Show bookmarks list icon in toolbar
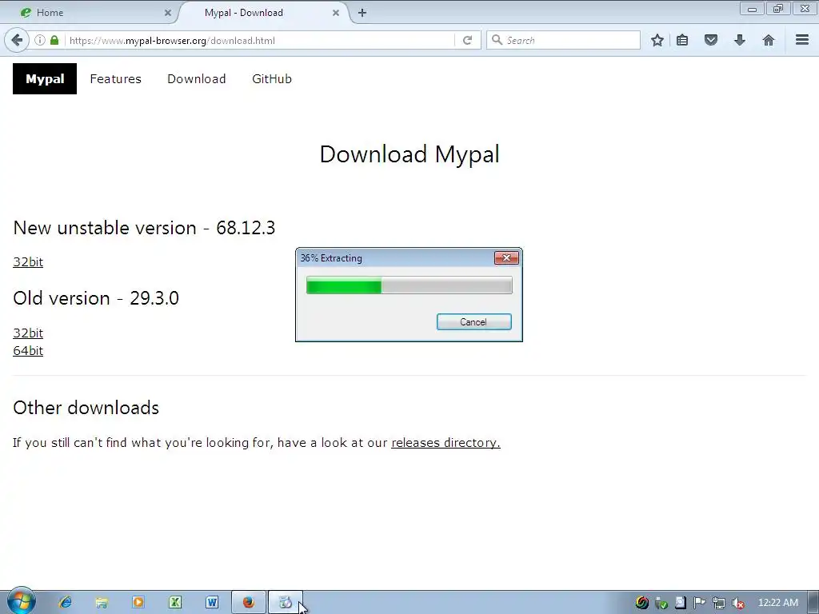 click(x=682, y=40)
